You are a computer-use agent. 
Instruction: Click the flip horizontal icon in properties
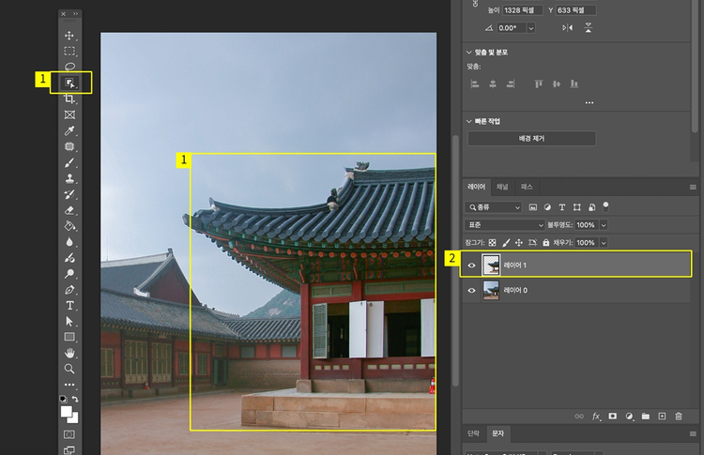(x=567, y=28)
